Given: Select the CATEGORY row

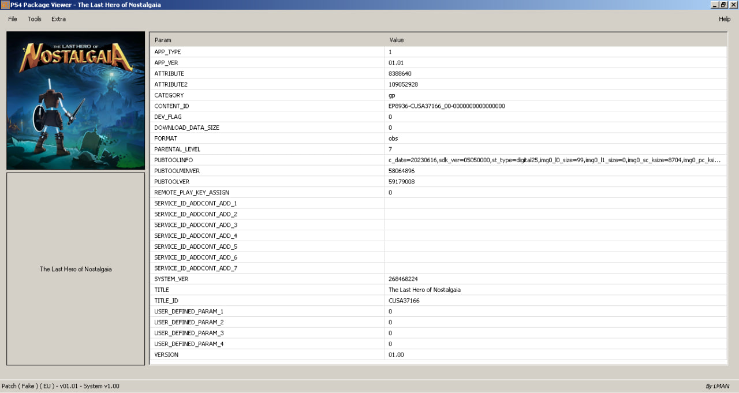Looking at the screenshot, I should coord(439,95).
